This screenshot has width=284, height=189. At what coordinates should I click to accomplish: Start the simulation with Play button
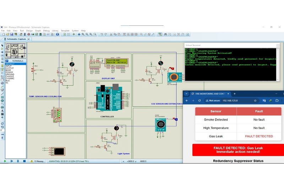tap(5, 161)
